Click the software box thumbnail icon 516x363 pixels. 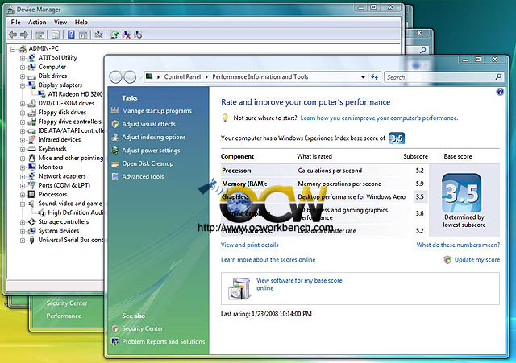(x=240, y=288)
